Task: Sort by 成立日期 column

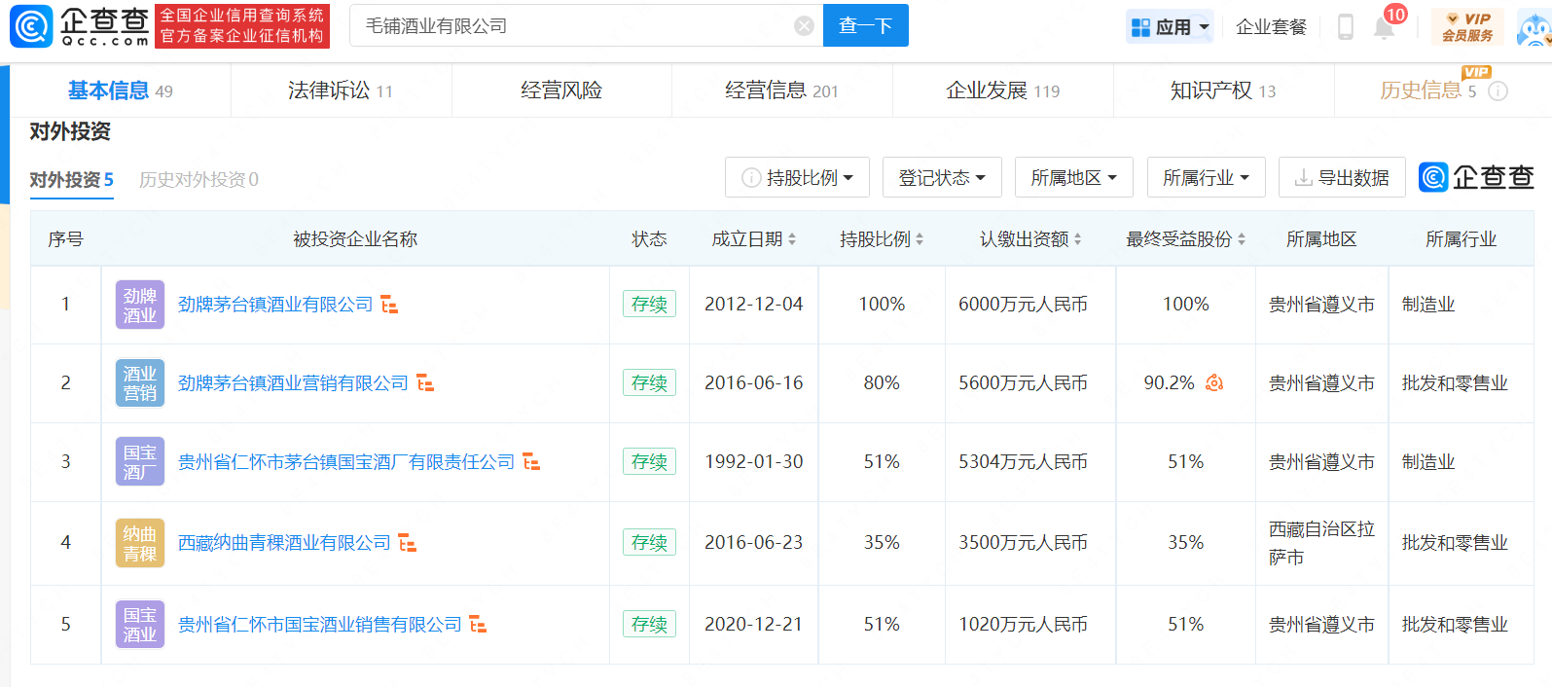Action: click(x=792, y=239)
